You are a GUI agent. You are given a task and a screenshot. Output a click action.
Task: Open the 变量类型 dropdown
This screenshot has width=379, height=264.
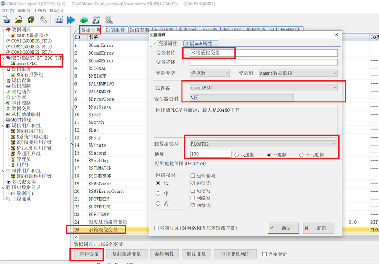coord(210,73)
